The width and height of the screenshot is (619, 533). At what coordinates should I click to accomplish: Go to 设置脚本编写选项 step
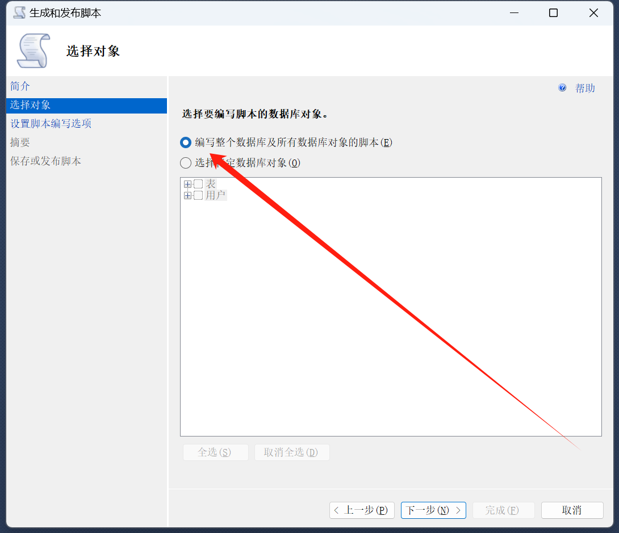(51, 124)
